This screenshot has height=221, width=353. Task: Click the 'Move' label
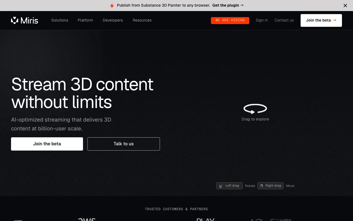pos(290,186)
